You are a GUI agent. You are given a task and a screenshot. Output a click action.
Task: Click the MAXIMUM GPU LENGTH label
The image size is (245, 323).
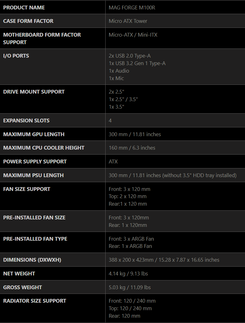pyautogui.click(x=34, y=134)
